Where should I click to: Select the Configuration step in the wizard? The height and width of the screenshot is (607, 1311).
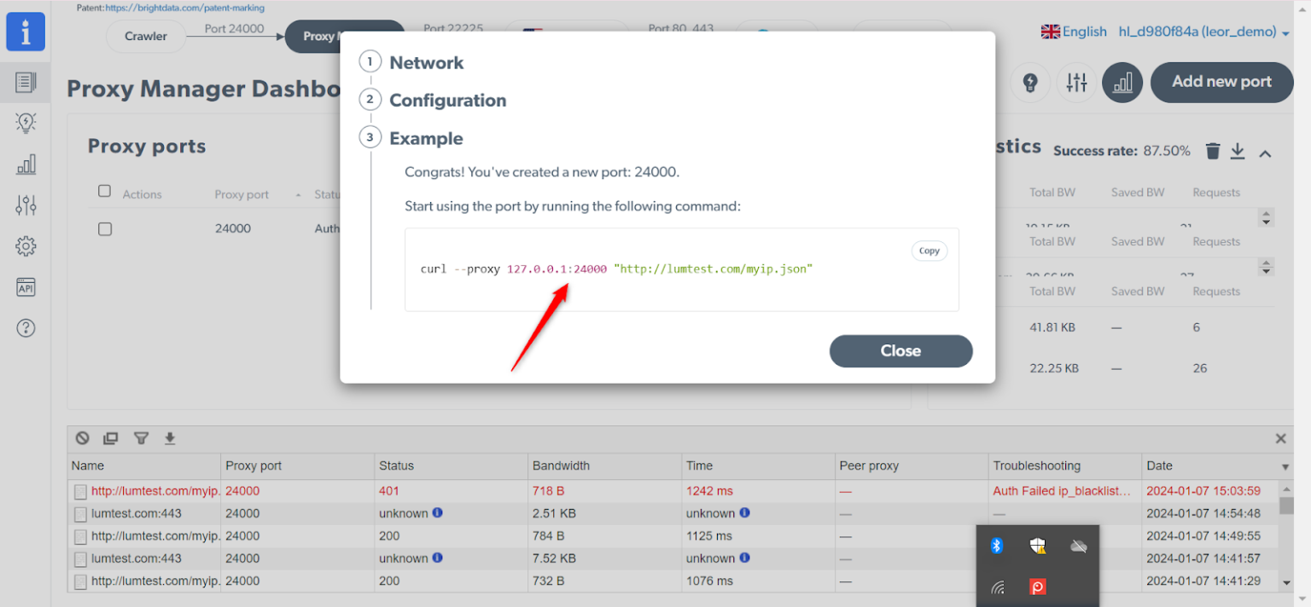tap(447, 101)
